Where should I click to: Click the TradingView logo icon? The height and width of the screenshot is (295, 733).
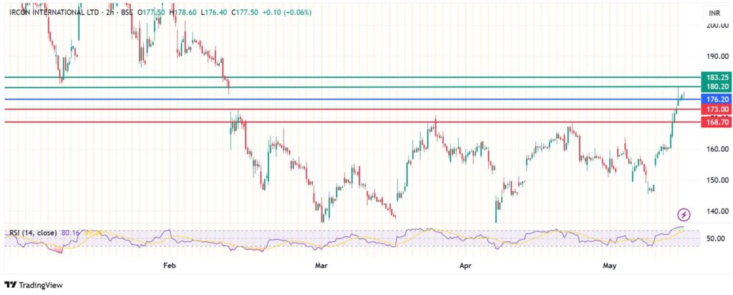[11, 285]
